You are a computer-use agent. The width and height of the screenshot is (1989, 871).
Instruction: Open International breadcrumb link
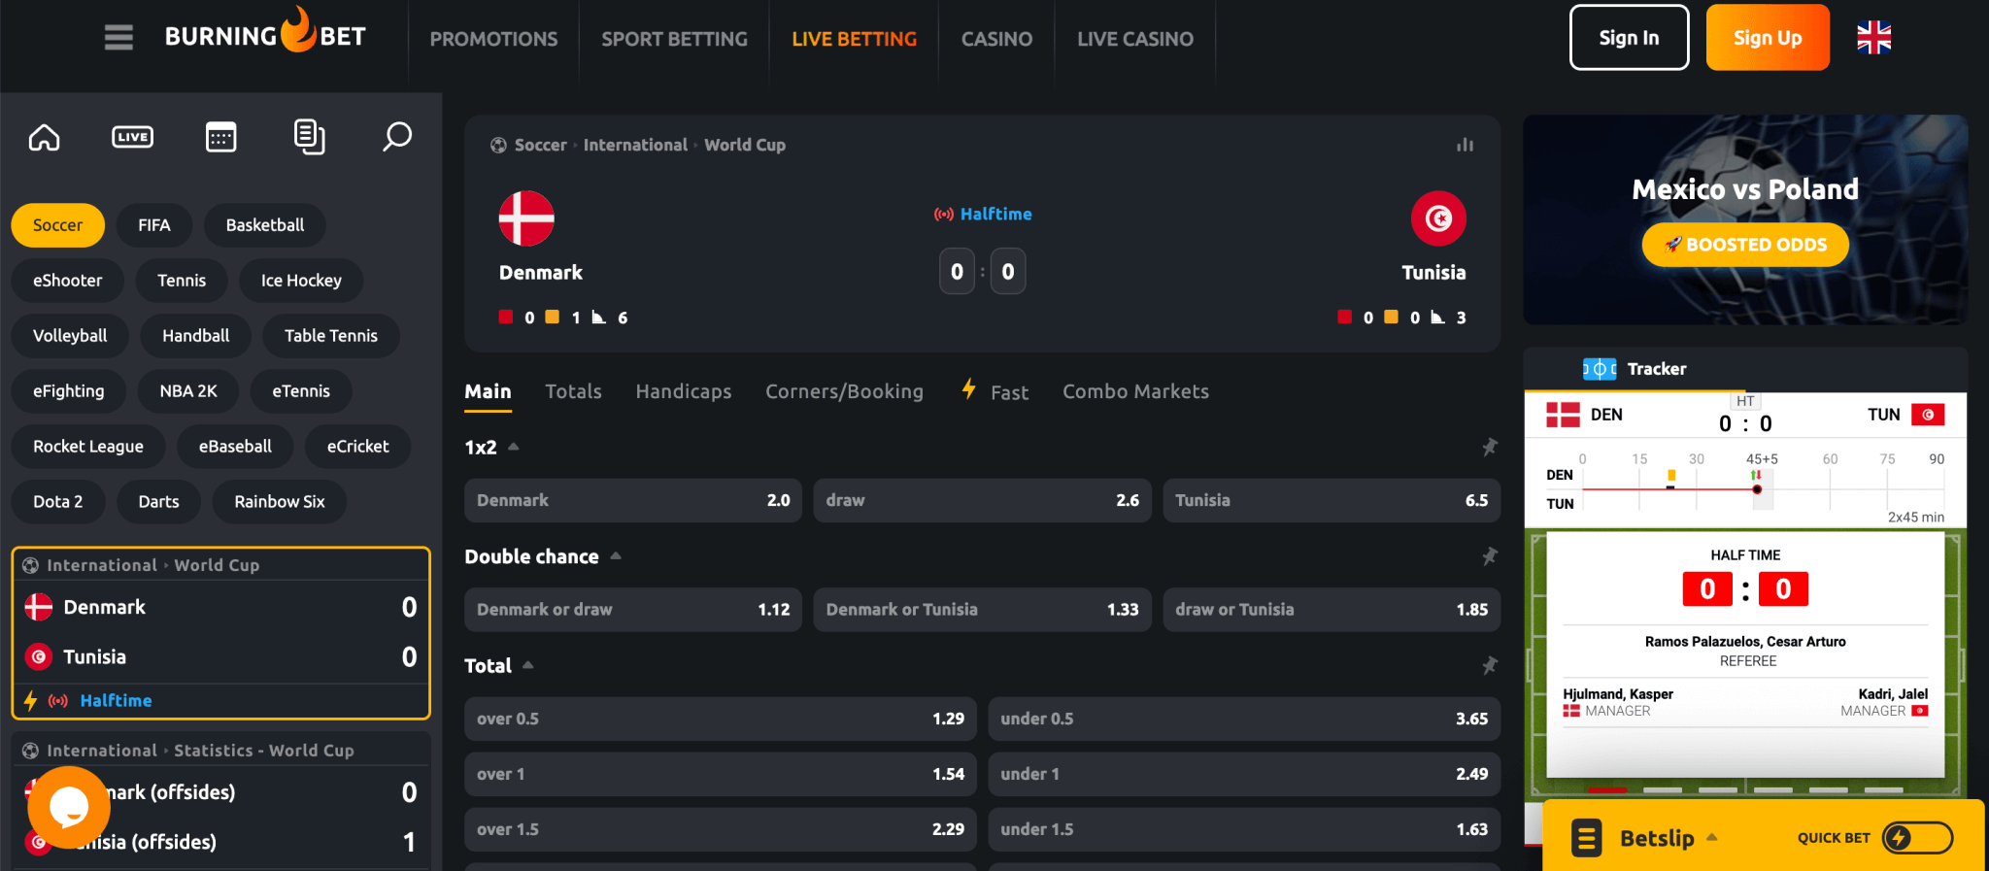635,145
